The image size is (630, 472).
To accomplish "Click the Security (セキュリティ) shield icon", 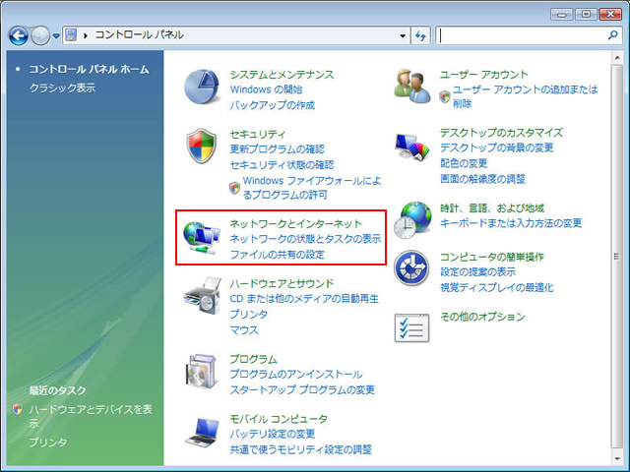I will click(204, 147).
